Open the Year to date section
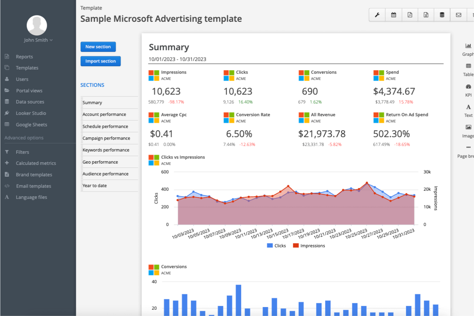 tap(94, 185)
